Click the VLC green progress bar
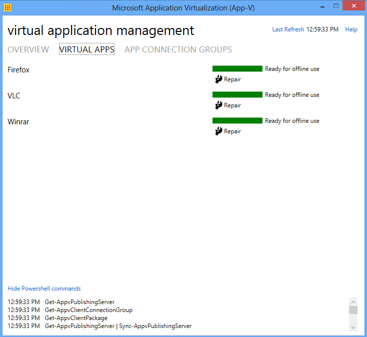Screen dimensions: 367x337 pos(237,95)
